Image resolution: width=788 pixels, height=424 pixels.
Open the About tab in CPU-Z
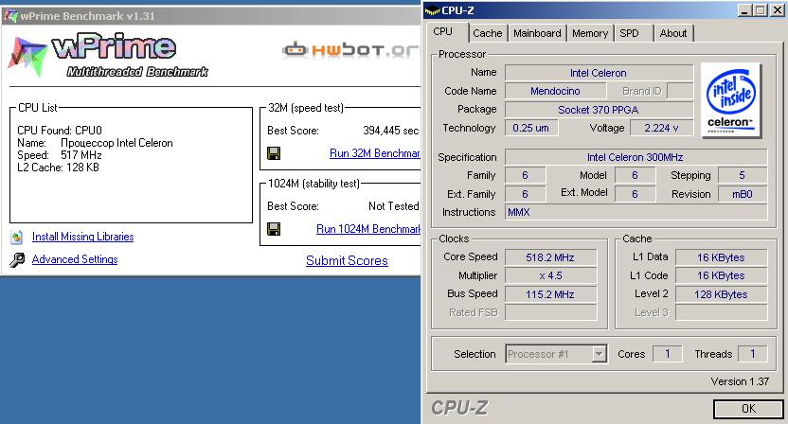click(x=673, y=33)
